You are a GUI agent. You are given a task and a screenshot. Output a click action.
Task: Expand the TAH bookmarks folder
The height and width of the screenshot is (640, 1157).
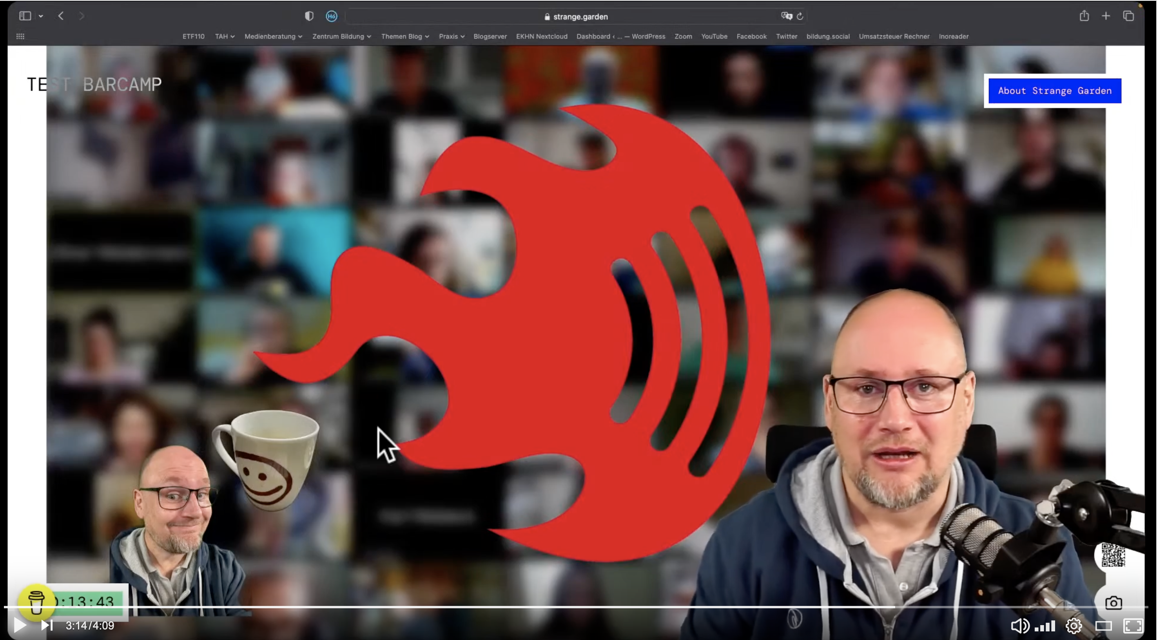(225, 36)
